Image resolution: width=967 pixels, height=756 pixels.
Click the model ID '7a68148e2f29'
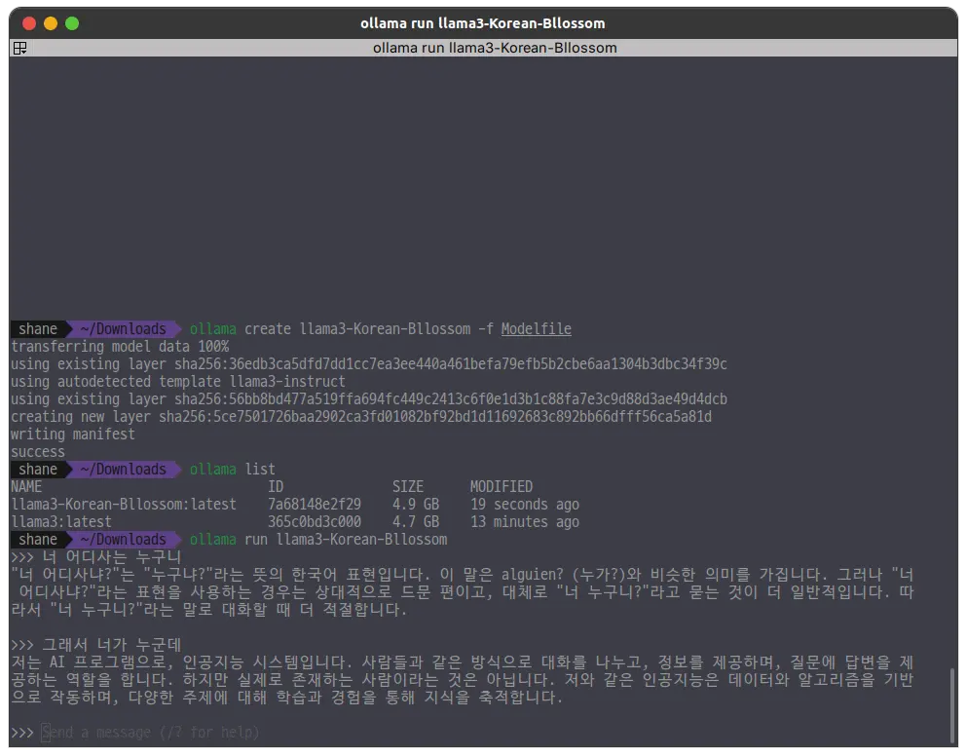coord(314,505)
